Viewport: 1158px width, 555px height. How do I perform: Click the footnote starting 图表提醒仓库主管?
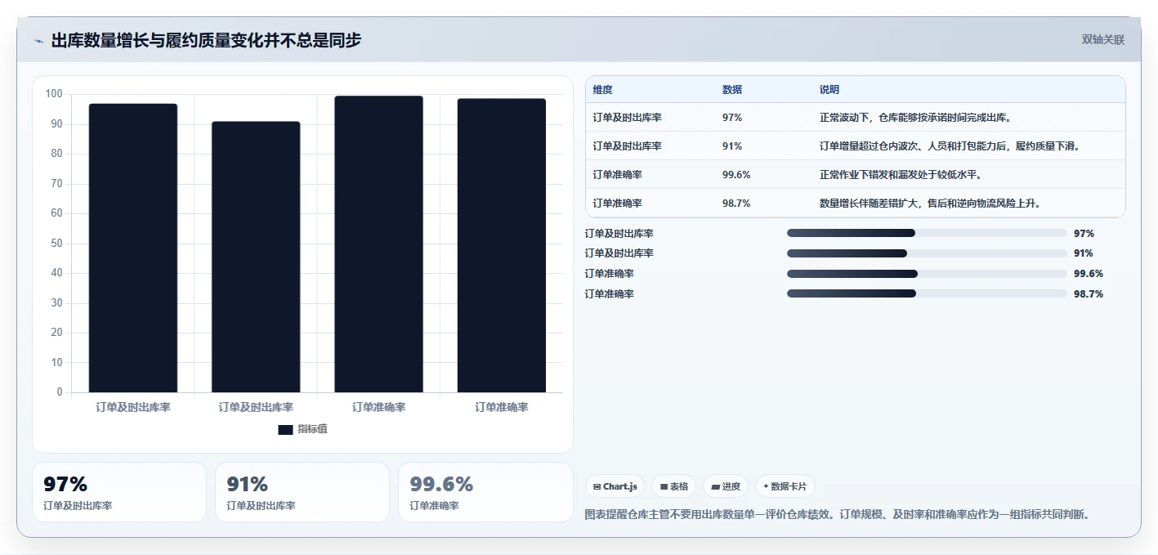[838, 515]
